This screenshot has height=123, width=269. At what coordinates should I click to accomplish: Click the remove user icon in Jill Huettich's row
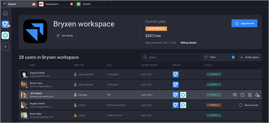(257, 95)
